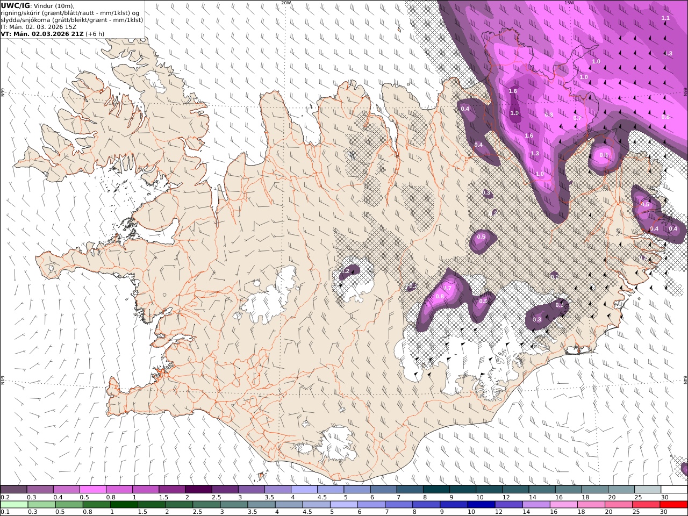Click the '20W' longitude label at top
The image size is (688, 516).
coord(286,3)
